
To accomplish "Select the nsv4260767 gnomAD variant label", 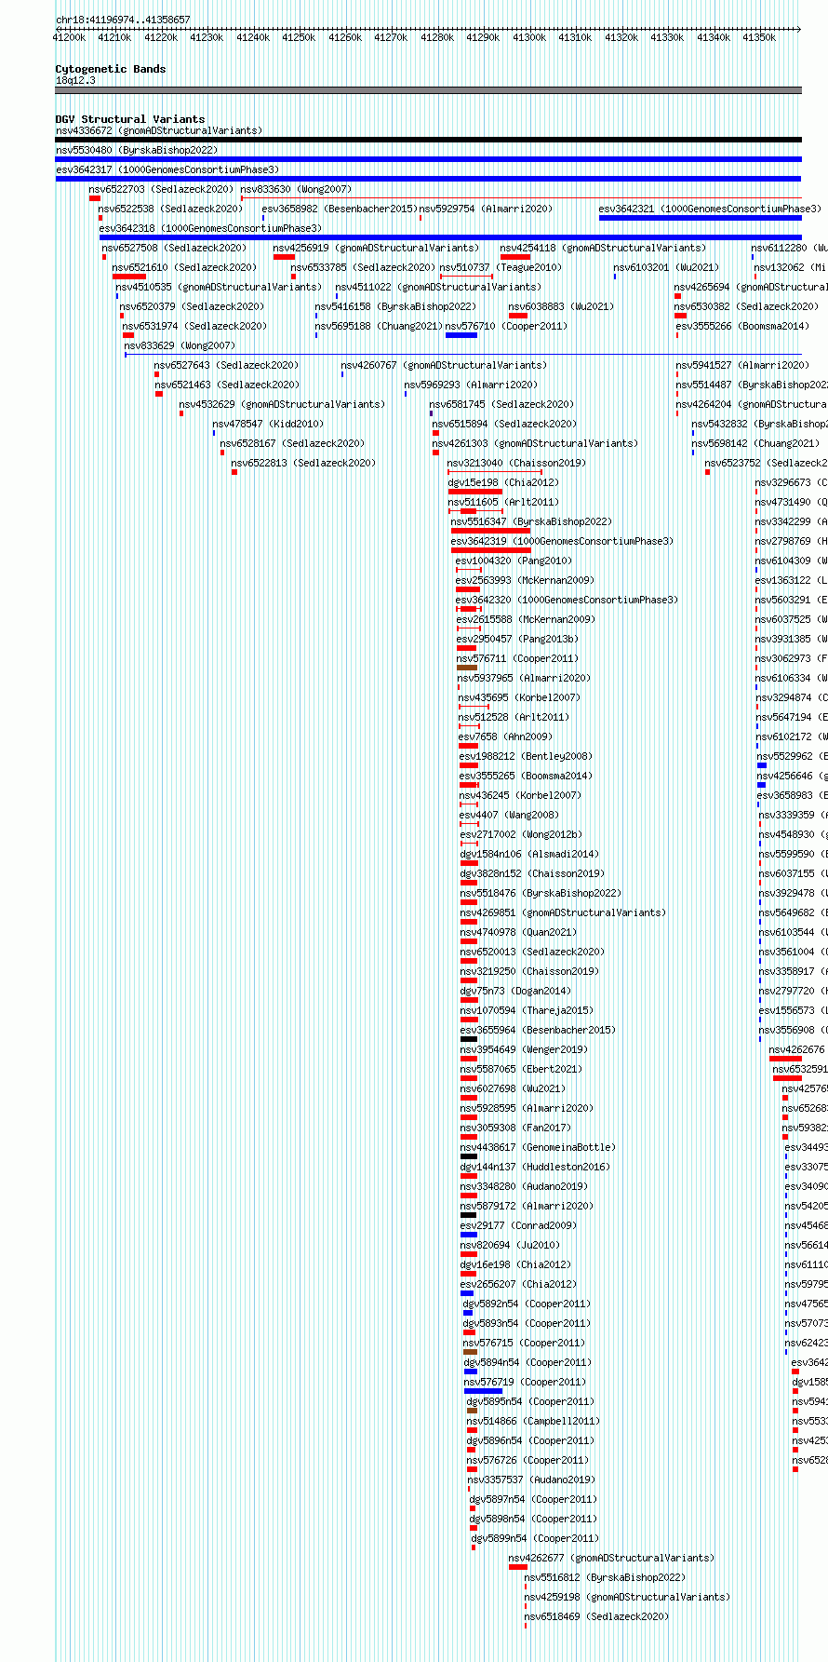I will (x=444, y=365).
